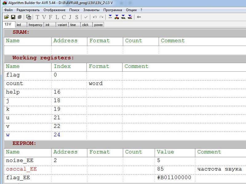The height and width of the screenshot is (184, 246).
Task: Open the Программа menu
Action: [x=113, y=10]
